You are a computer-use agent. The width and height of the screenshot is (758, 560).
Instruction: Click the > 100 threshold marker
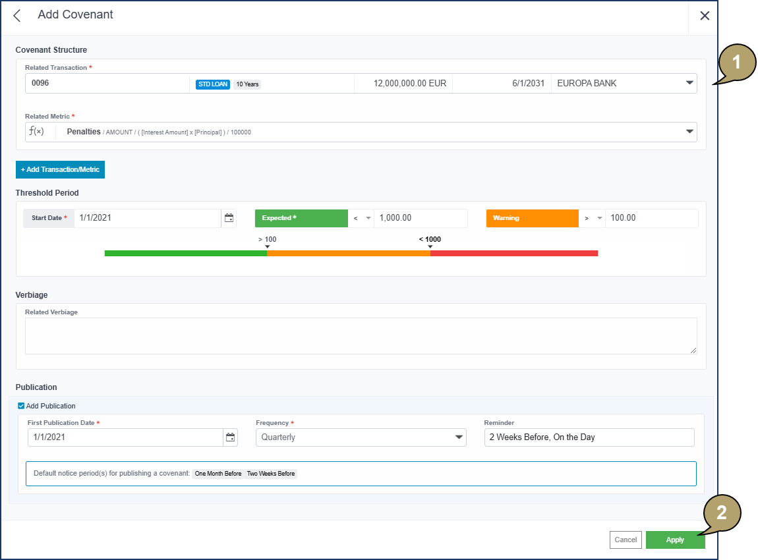267,242
